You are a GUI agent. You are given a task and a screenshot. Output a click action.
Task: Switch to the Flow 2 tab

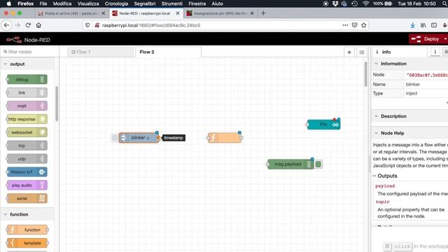pyautogui.click(x=168, y=52)
